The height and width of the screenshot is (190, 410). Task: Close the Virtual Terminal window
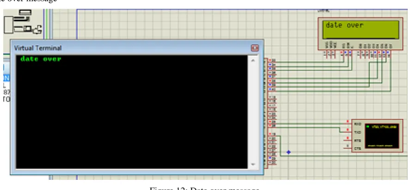tap(254, 48)
